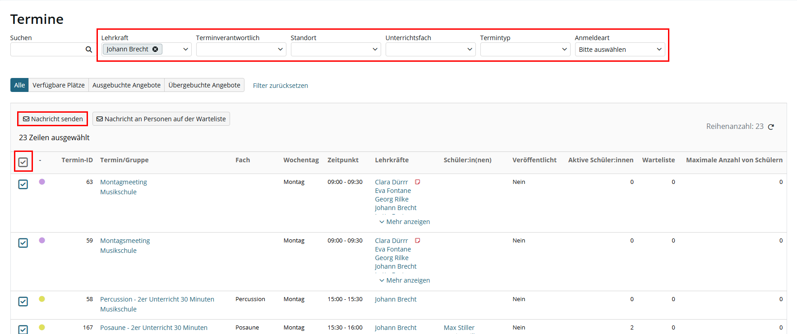This screenshot has width=797, height=334.
Task: Click the Termin-ID '167' cell
Action: coord(88,328)
